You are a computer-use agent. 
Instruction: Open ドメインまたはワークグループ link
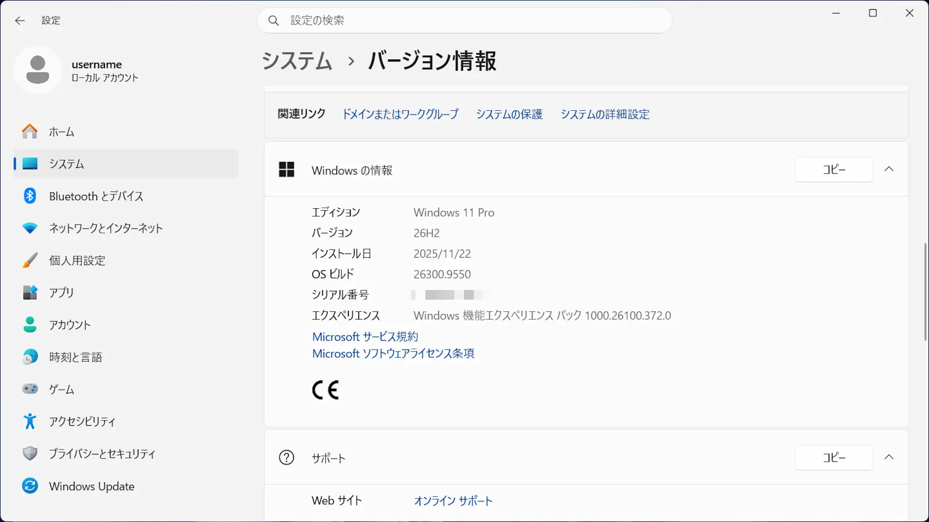tap(400, 114)
